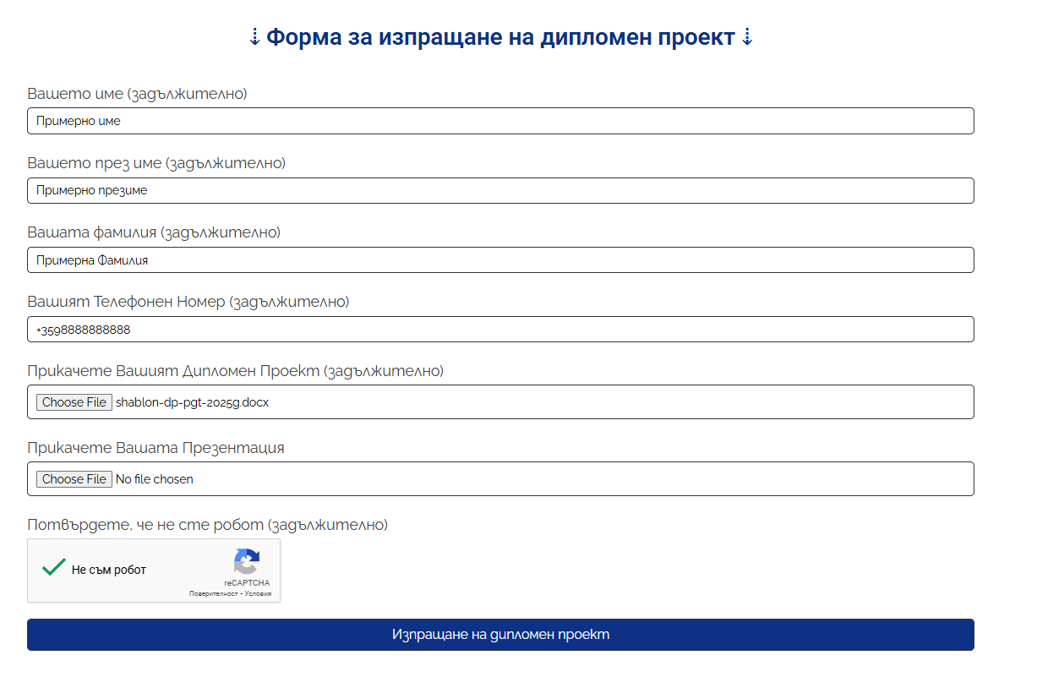Image resolution: width=1037 pixels, height=677 pixels.
Task: Click the 'Прикачете Вашата Презентация' label
Action: [156, 448]
